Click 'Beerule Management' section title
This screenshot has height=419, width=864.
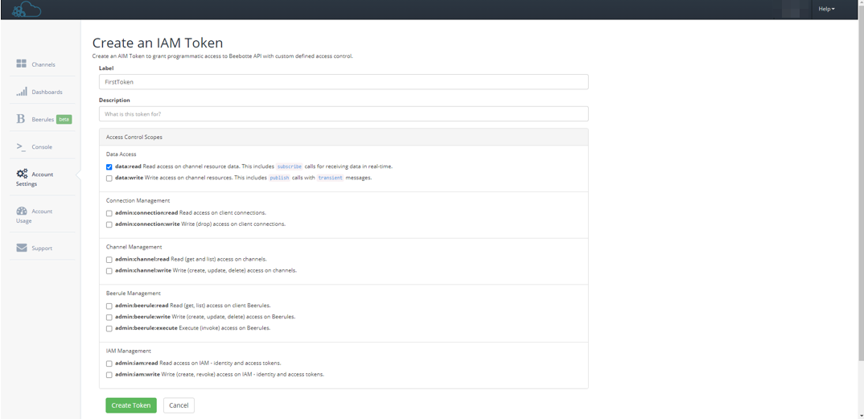point(134,293)
